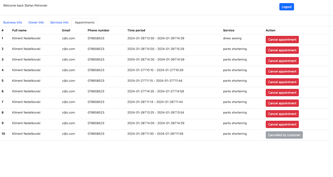Click the Full name column header
Screen dimensions: 333x177
point(19,30)
